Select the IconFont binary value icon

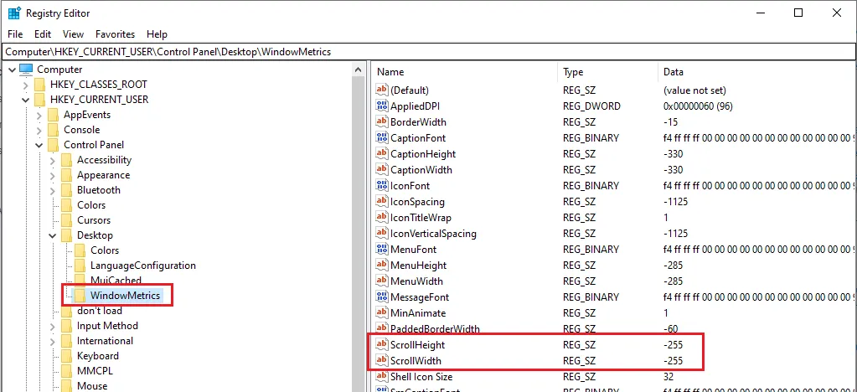[381, 186]
